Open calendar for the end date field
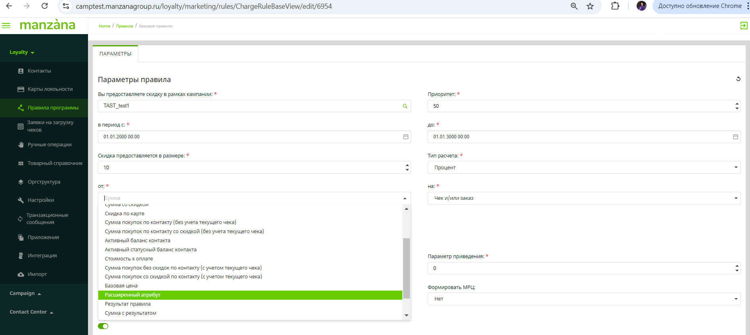The image size is (750, 335). coord(735,137)
